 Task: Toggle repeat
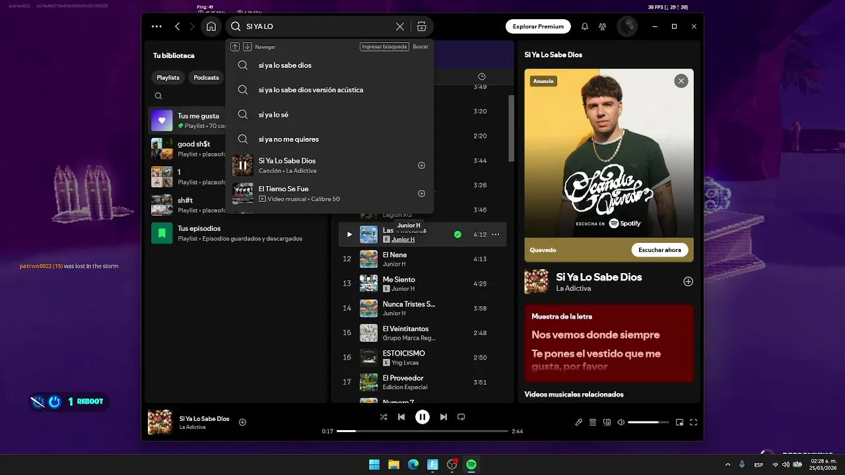461,417
